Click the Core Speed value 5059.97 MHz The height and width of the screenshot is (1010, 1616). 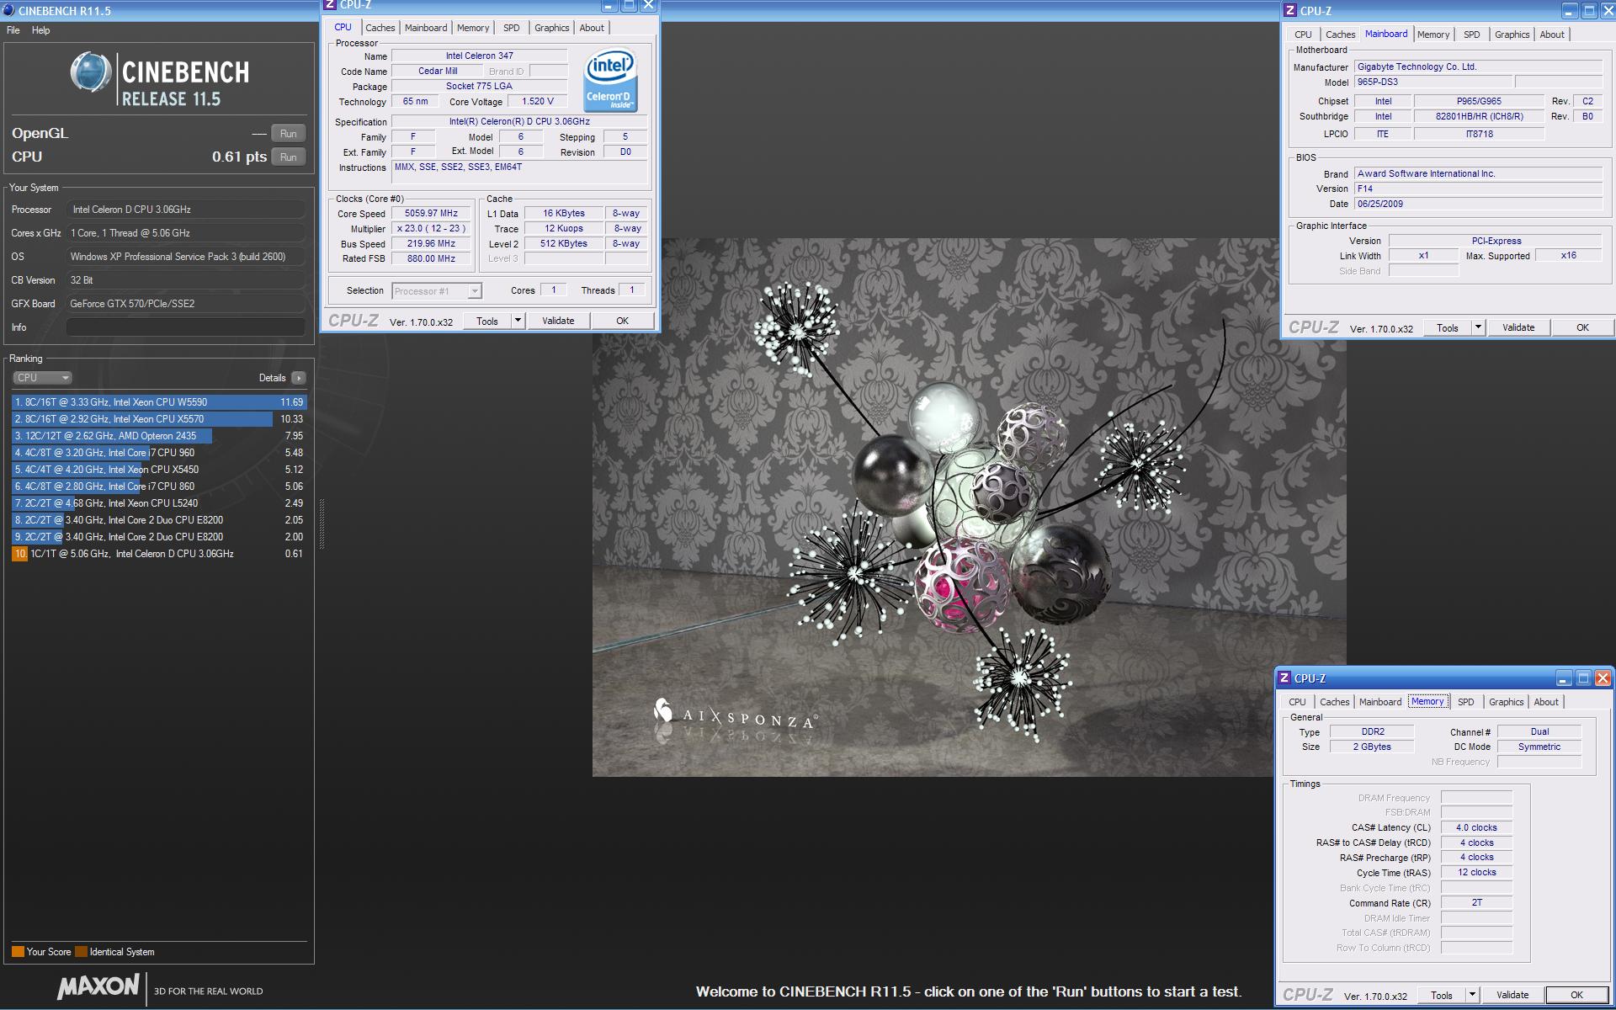[431, 214]
